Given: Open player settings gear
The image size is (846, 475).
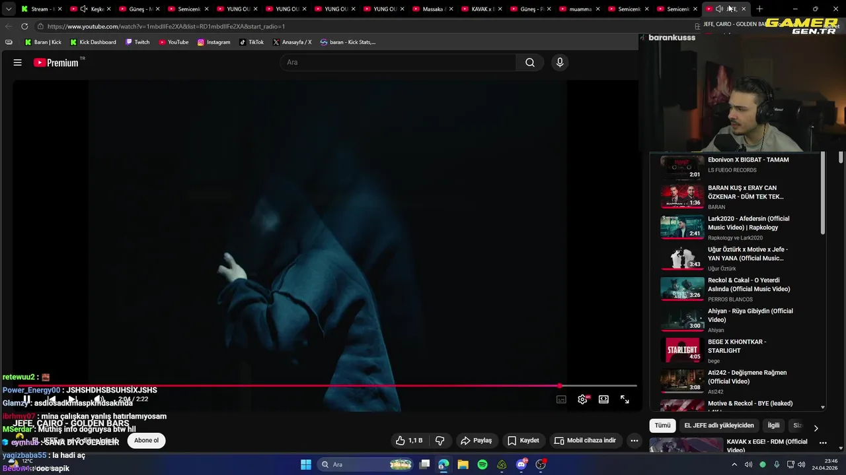Looking at the screenshot, I should coord(582,399).
